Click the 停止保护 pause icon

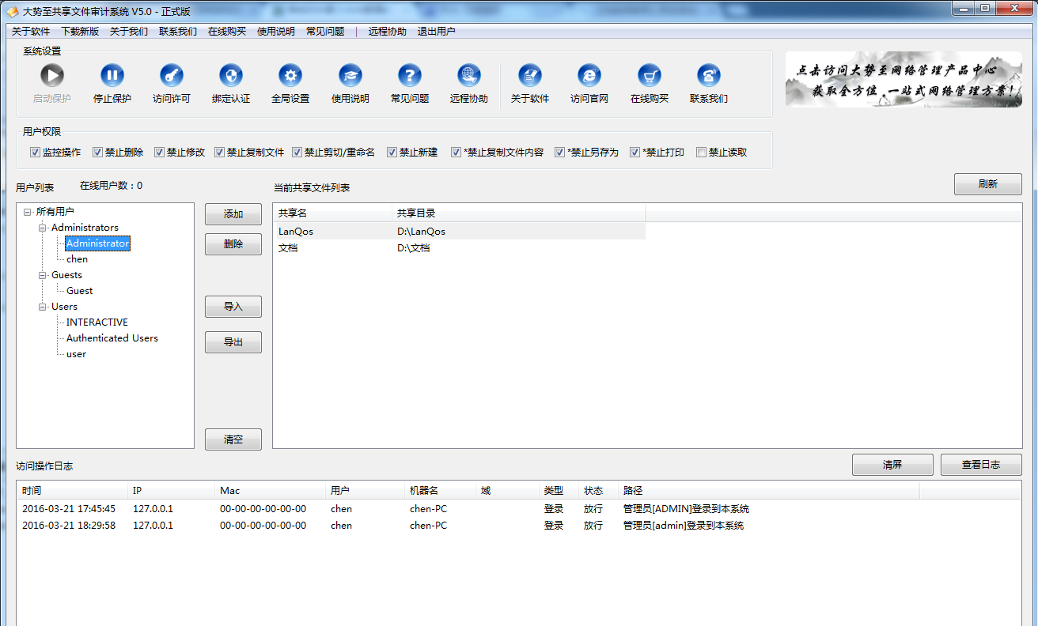[112, 76]
